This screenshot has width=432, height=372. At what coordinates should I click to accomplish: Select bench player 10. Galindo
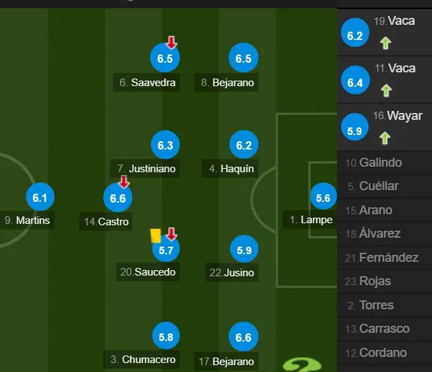pyautogui.click(x=384, y=163)
